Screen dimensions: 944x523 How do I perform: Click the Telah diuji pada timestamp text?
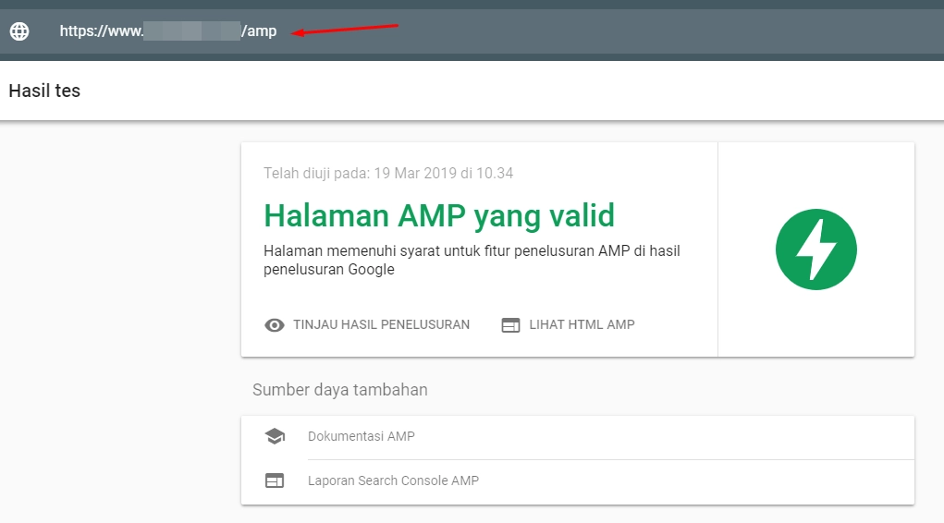[388, 173]
